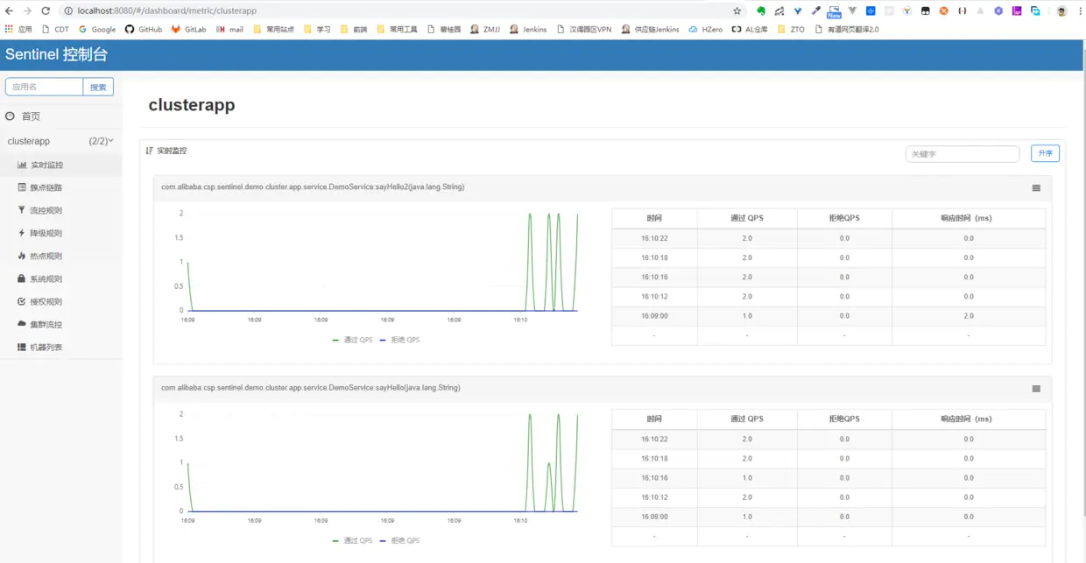Open 集群流控 cluster flow control page
Viewport: 1086px width, 563px height.
point(60,324)
